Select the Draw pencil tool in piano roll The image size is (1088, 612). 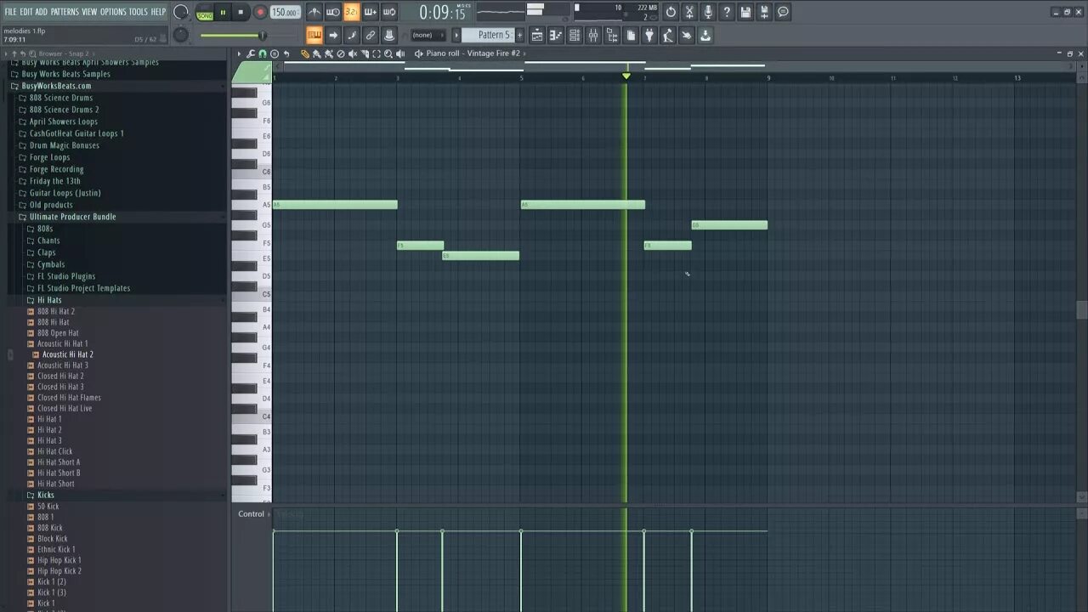[304, 54]
